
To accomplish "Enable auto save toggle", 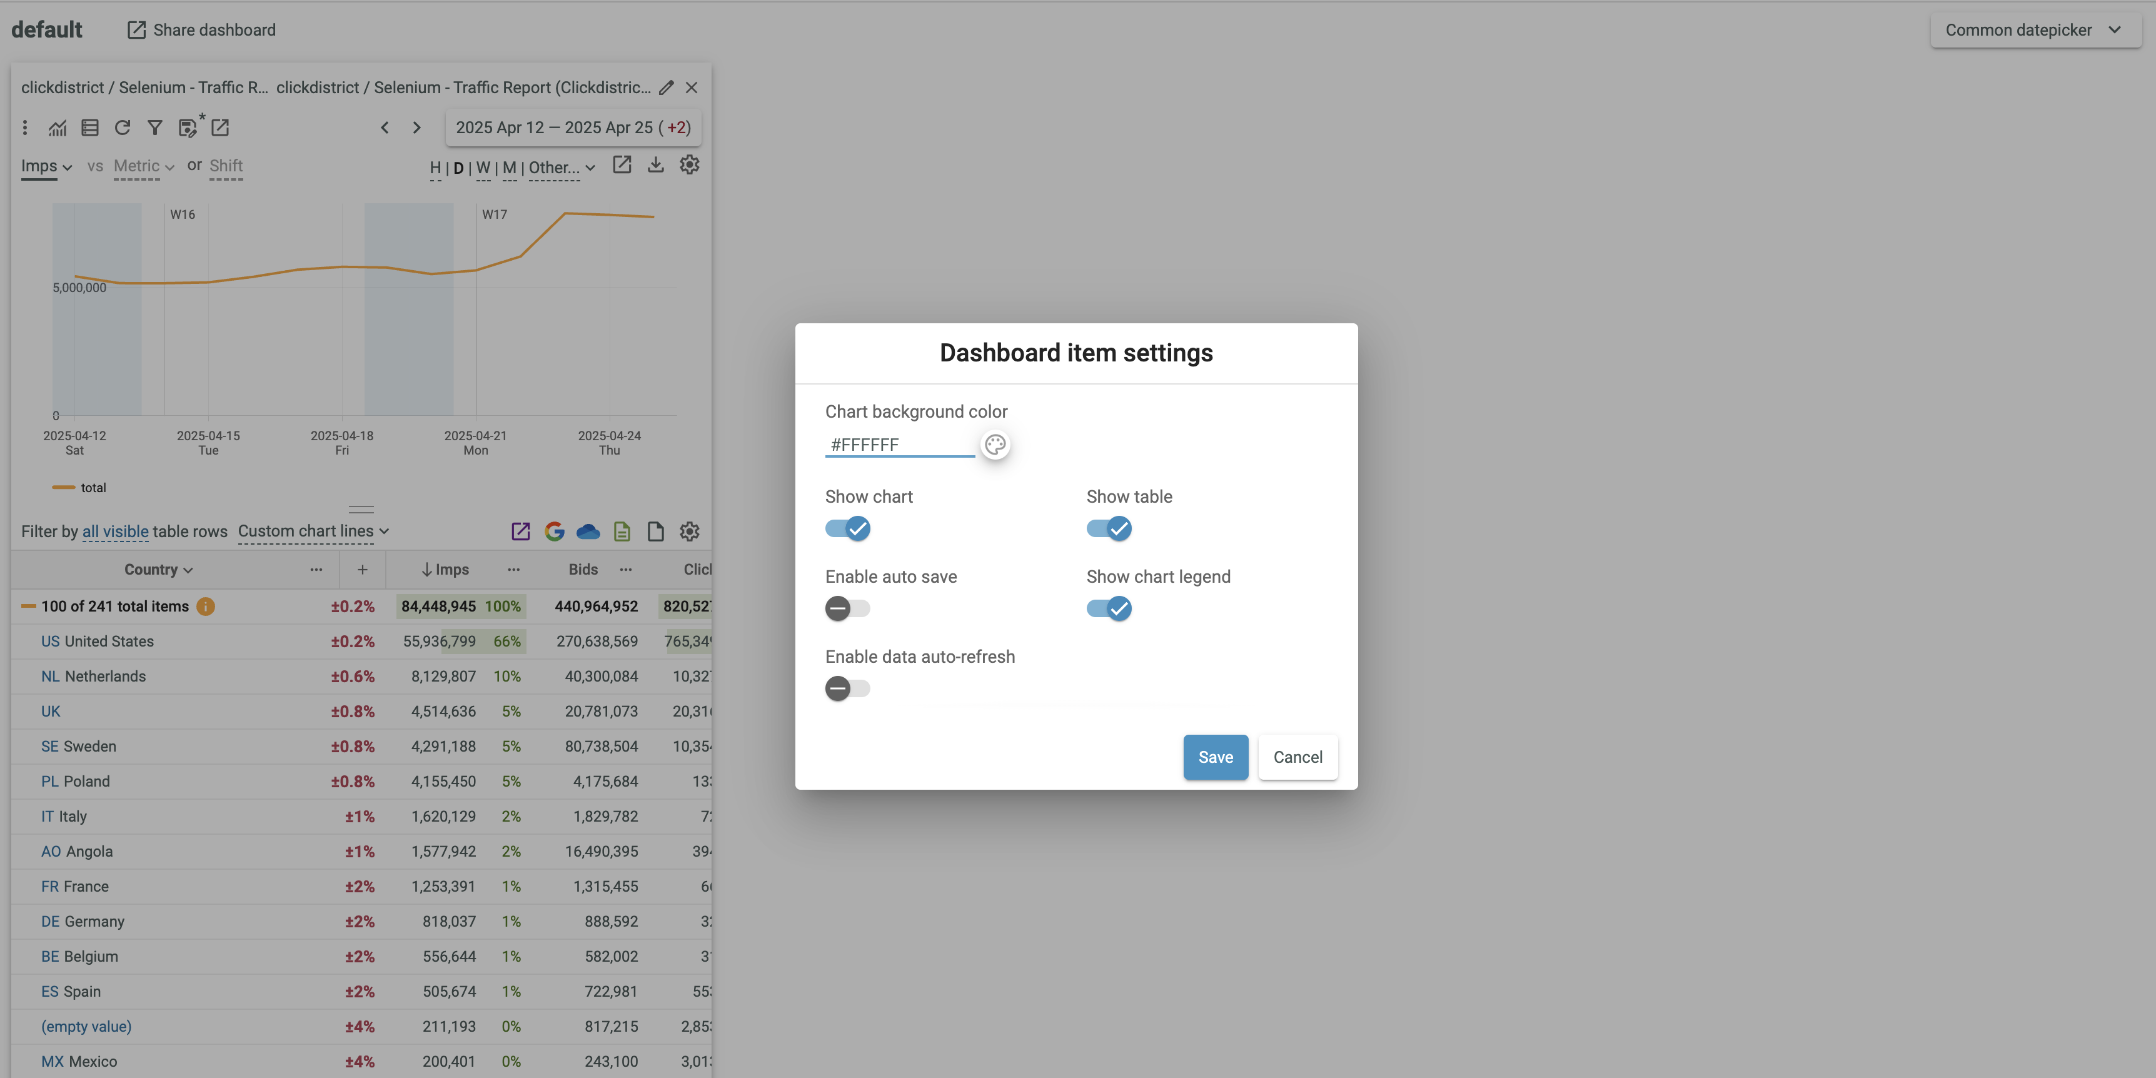I will [847, 608].
